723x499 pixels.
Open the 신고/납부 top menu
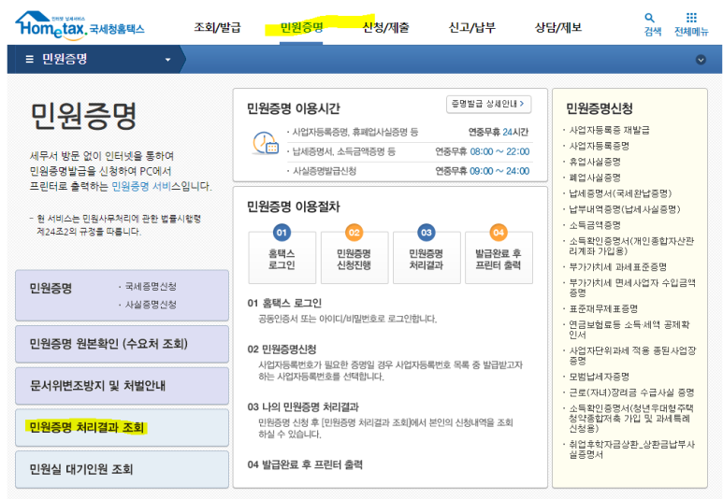[x=472, y=28]
